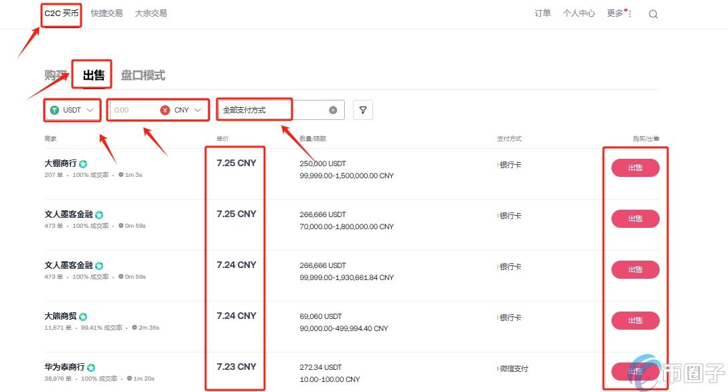Click 出售 button for 大棚商行
The image size is (728, 392).
pos(635,168)
